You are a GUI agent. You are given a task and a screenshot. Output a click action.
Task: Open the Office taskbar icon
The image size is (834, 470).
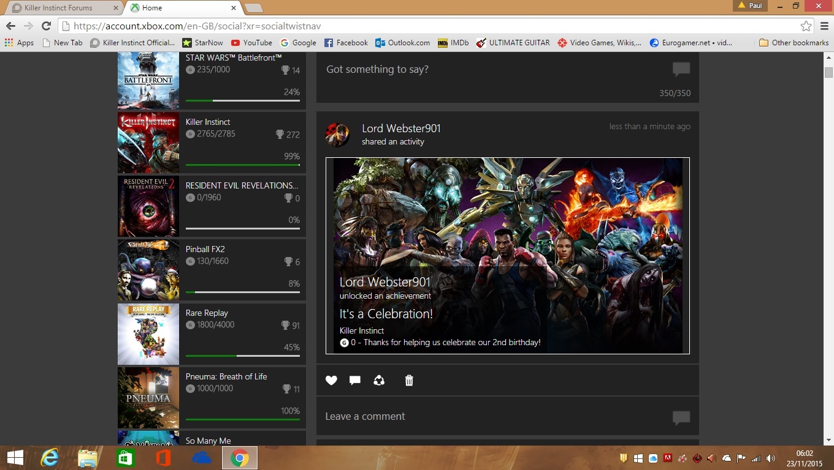click(x=163, y=458)
